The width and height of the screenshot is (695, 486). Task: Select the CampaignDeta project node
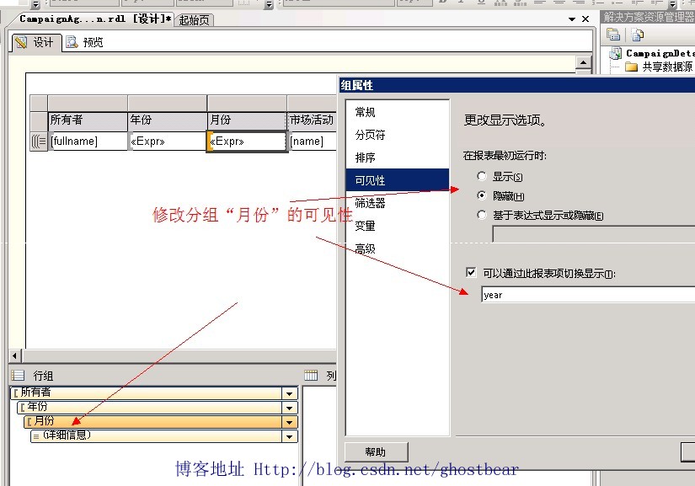tap(660, 53)
